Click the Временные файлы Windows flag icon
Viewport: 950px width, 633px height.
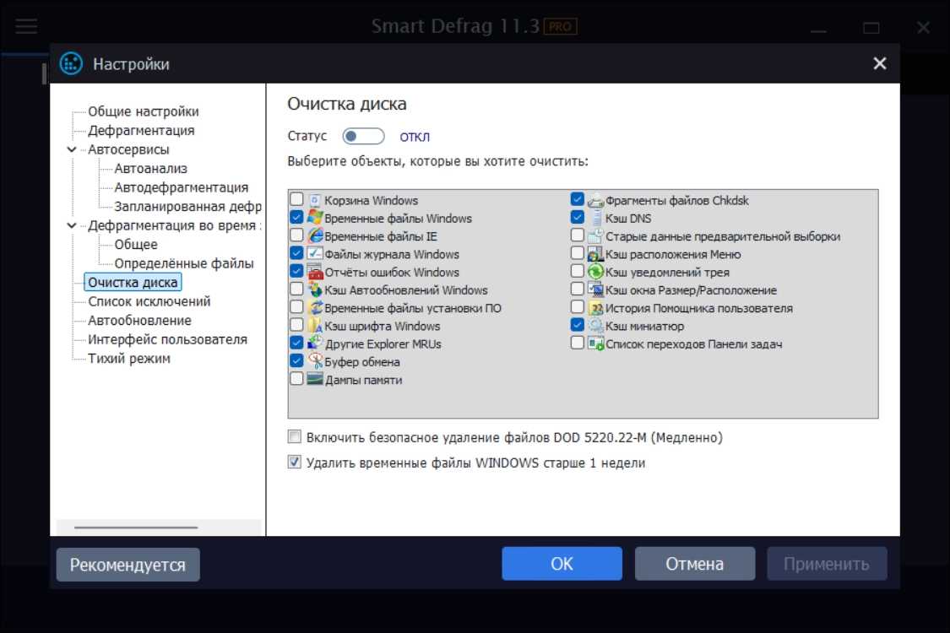point(314,218)
